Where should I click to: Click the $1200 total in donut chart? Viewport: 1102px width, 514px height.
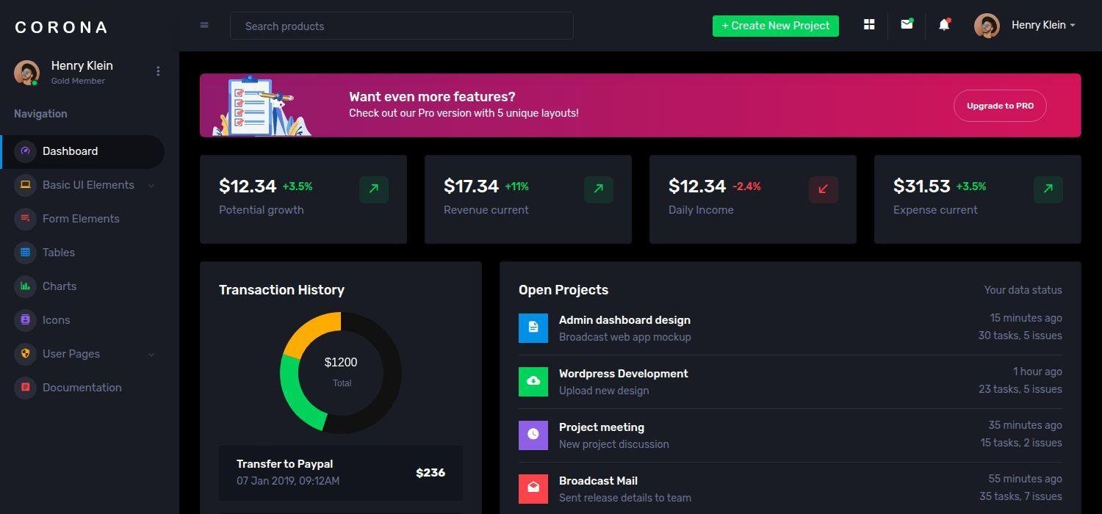pyautogui.click(x=341, y=362)
